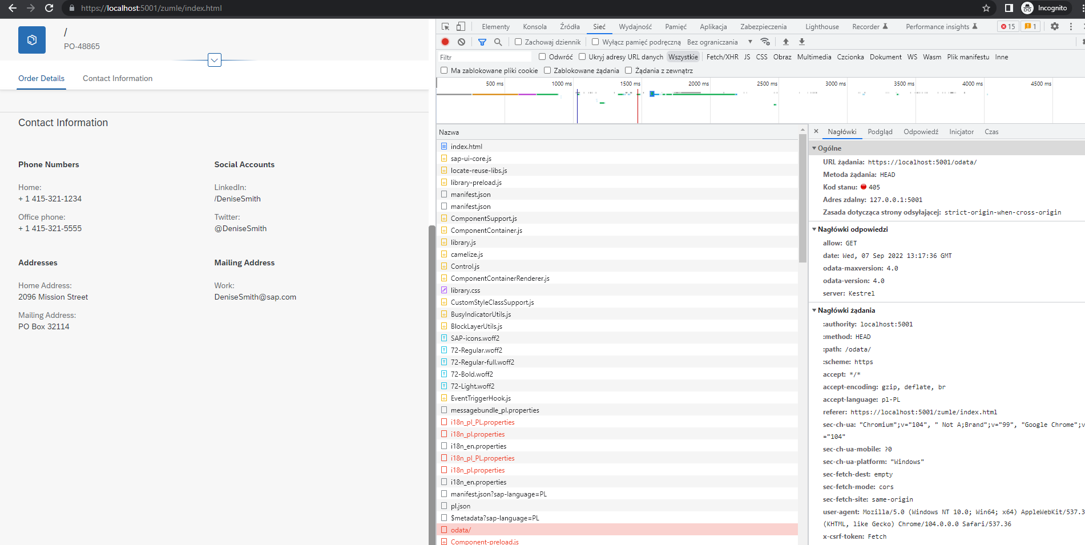This screenshot has height=545, width=1085.
Task: Click the page vertical scrollbar thumb
Action: tap(432, 385)
